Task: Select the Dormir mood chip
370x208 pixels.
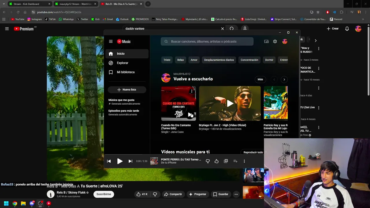Action: click(x=269, y=60)
